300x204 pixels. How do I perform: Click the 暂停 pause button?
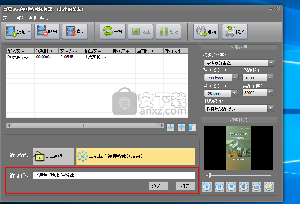click(x=168, y=32)
